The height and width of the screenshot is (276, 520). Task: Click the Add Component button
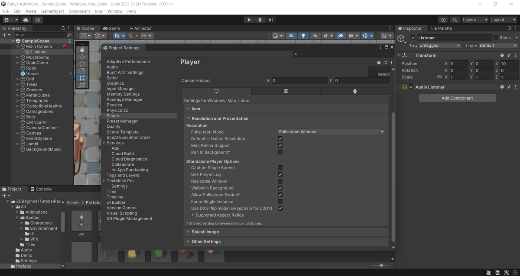point(457,98)
